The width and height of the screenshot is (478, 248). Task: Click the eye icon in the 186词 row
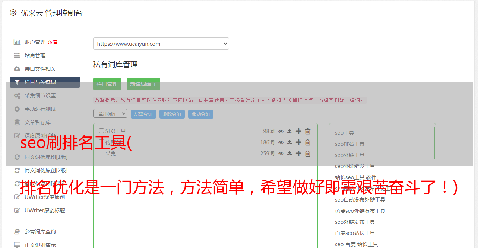pos(281,142)
